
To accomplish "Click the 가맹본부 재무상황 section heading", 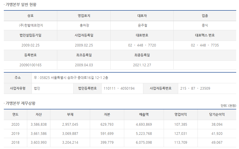I will (x=20, y=103).
